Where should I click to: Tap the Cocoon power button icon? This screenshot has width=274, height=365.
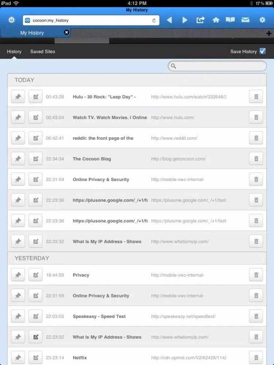point(11,20)
